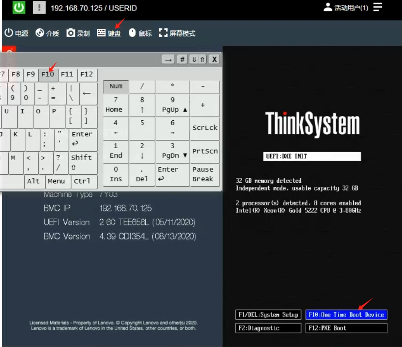This screenshot has width=402, height=347.
Task: Open the 鼠标 mouse menu
Action: (140, 33)
